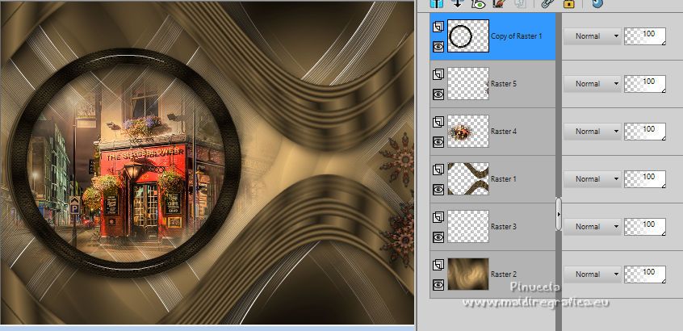Click the layer type icon for Copy of Raster 1
Viewport: 683px width, 331px height.
[x=438, y=27]
